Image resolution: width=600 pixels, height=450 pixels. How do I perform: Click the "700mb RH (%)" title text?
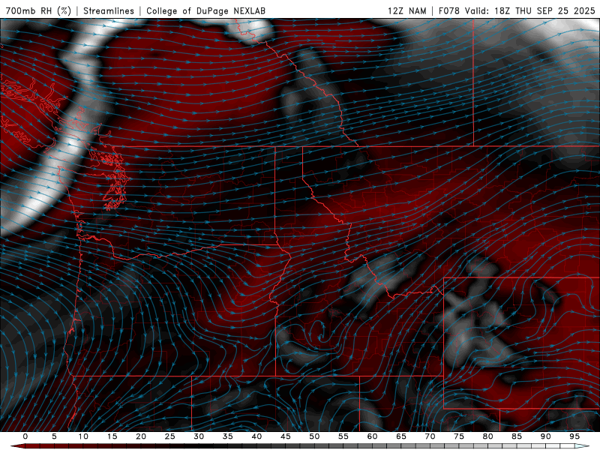coord(38,10)
